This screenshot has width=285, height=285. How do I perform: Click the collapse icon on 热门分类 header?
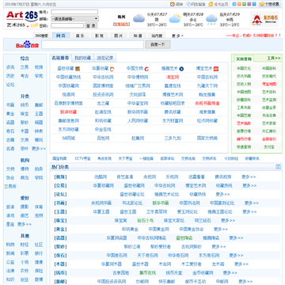click(278, 167)
